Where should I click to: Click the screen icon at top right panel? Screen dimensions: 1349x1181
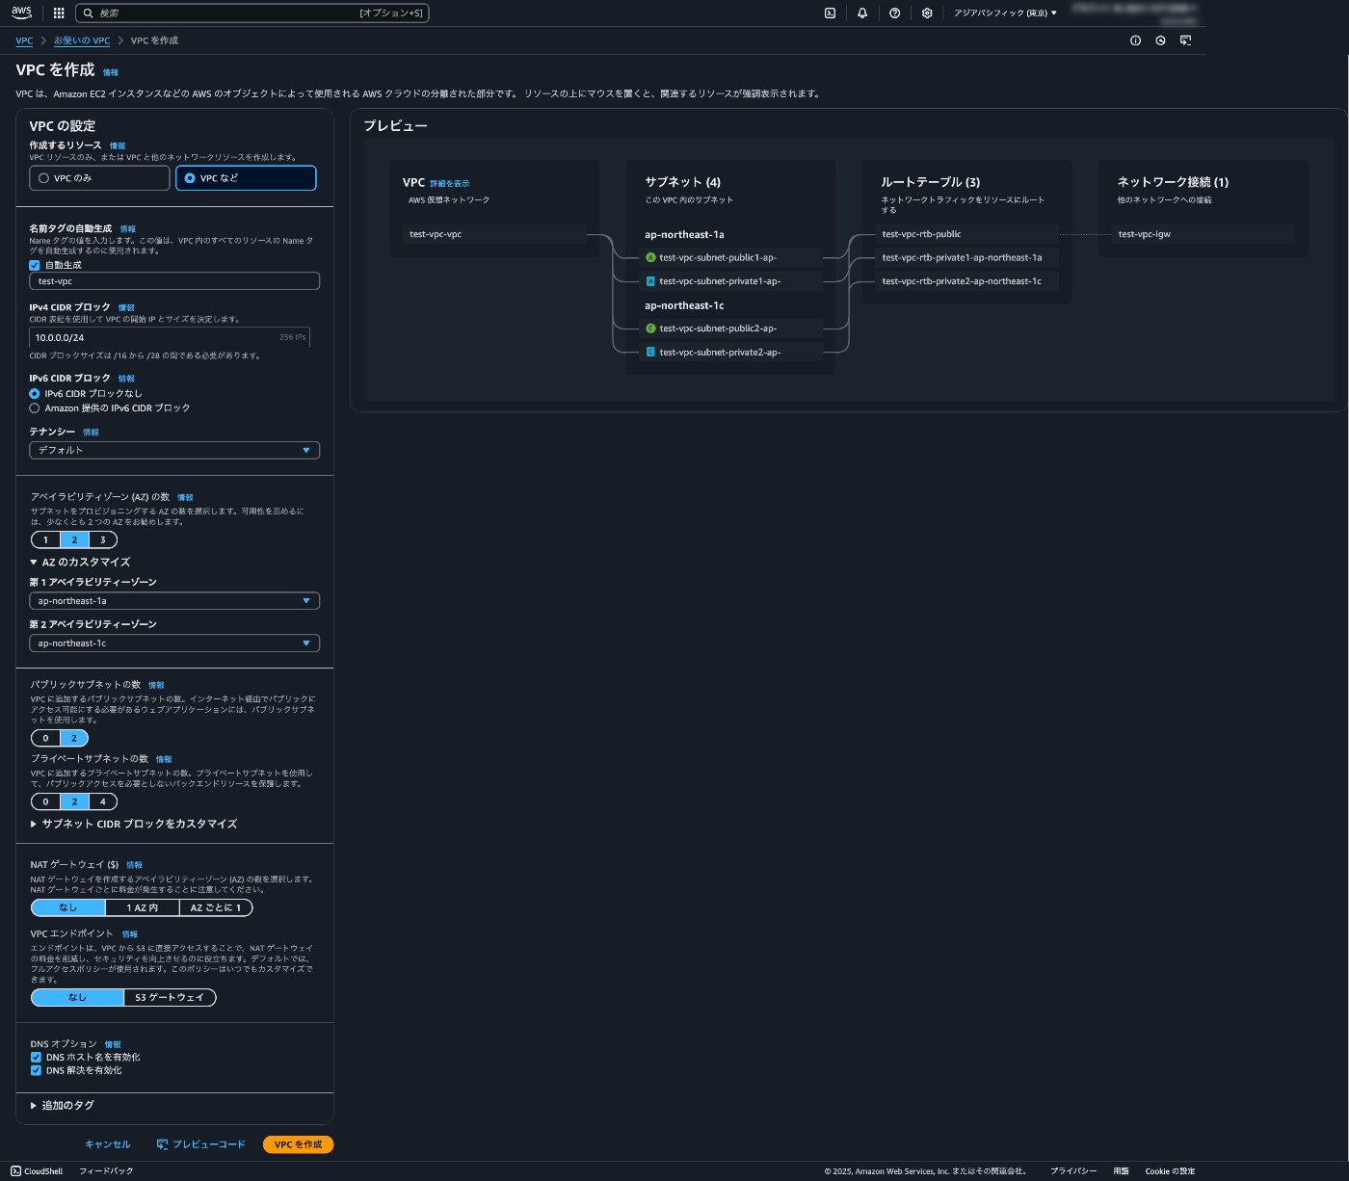[1185, 40]
